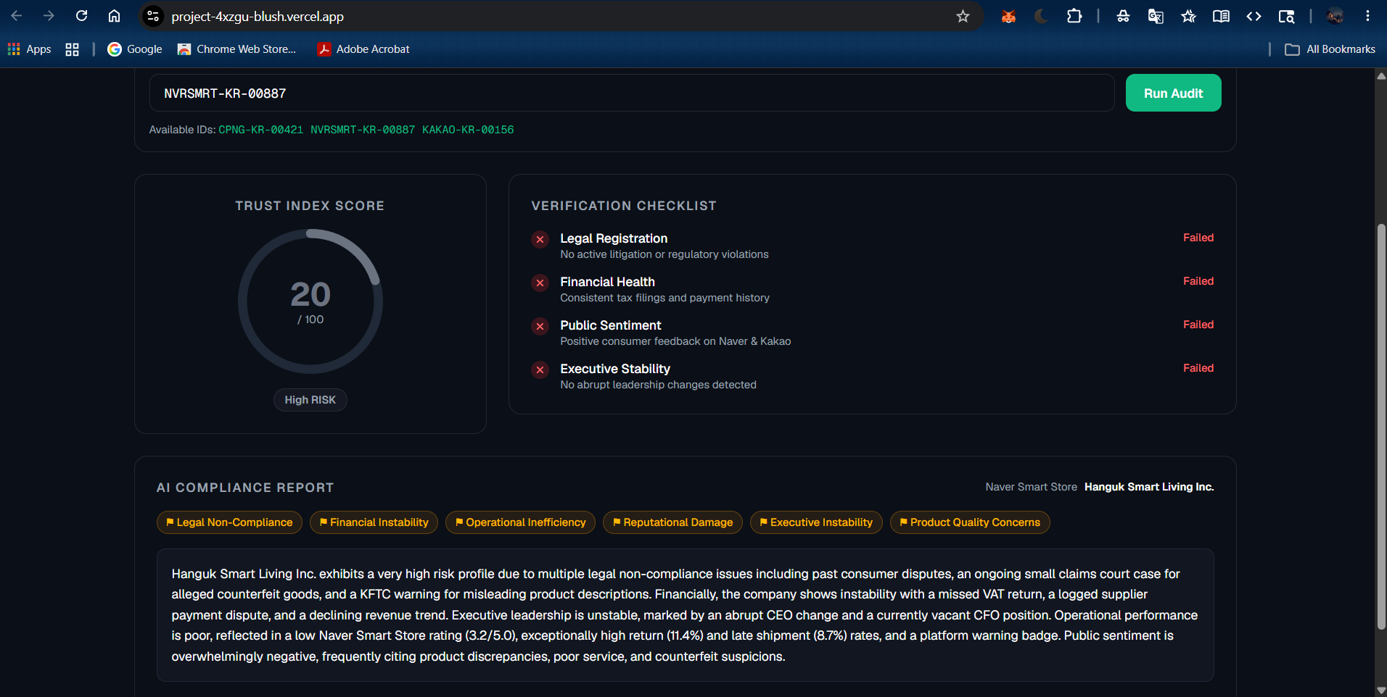Go to the Home page icon
Viewport: 1387px width, 697px height.
(114, 16)
